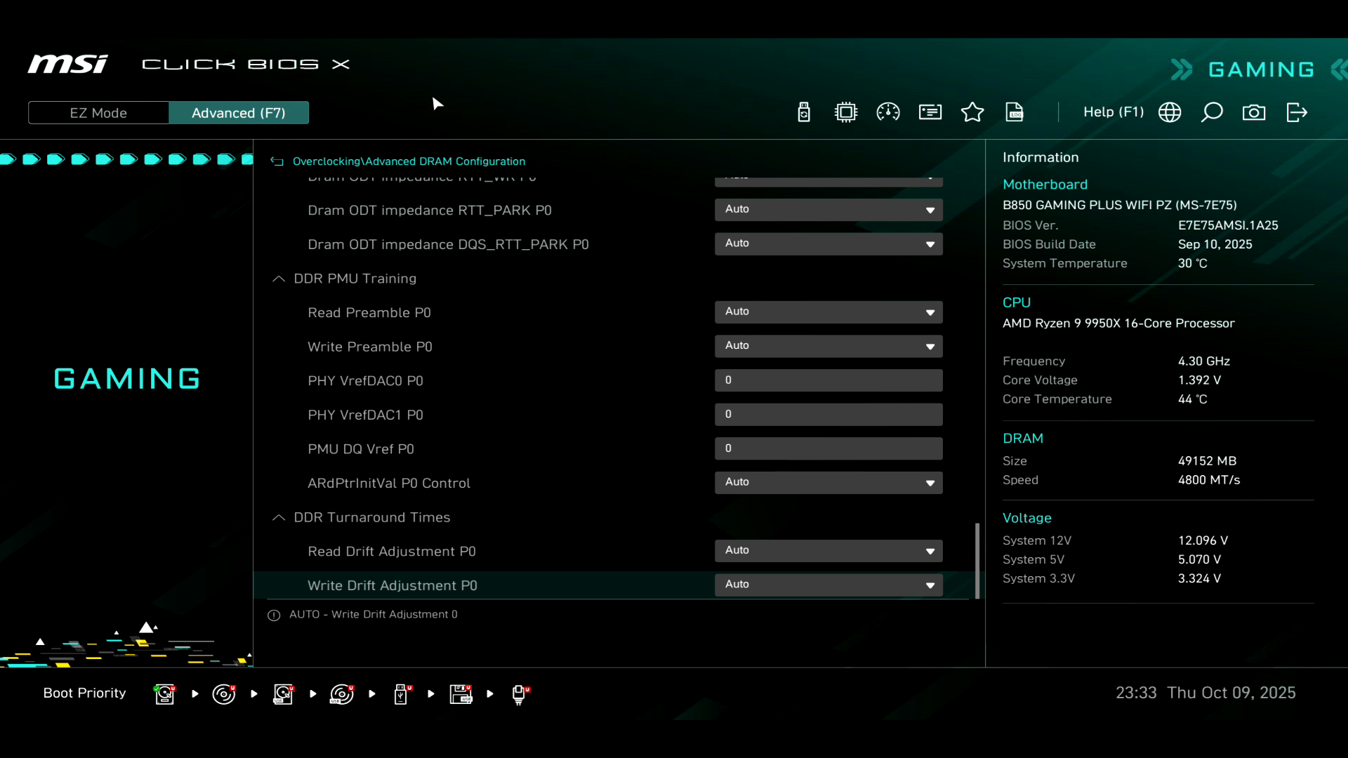Screen dimensions: 1348x758
Task: Collapse DDR Turnaround Times section
Action: (279, 517)
